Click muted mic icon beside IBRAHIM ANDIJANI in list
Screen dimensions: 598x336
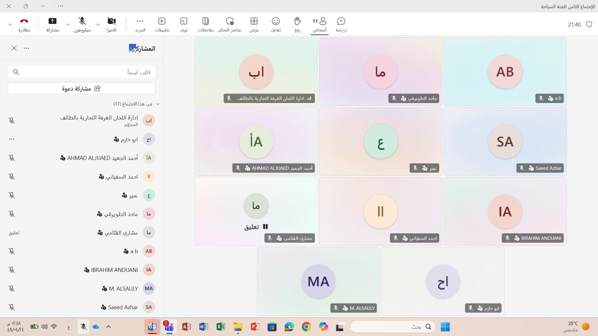[12, 270]
